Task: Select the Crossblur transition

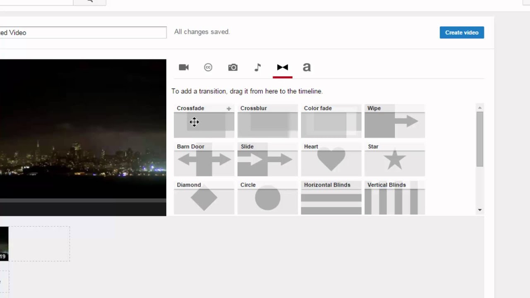Action: 267,121
